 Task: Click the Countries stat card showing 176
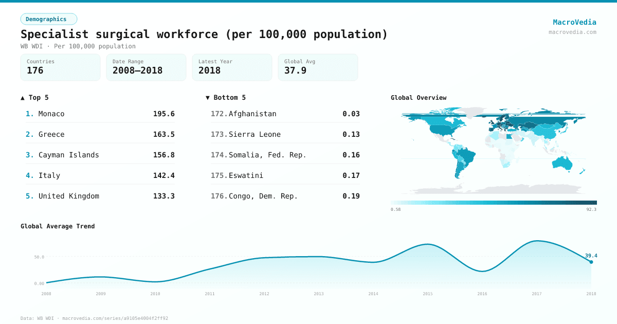coord(60,67)
